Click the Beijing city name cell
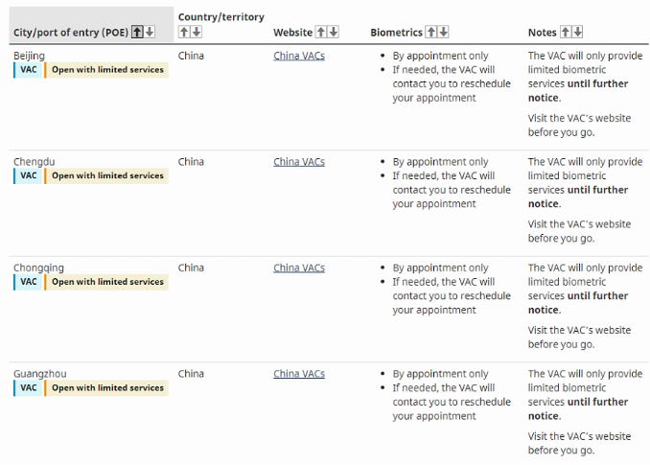The height and width of the screenshot is (465, 650). click(x=29, y=56)
